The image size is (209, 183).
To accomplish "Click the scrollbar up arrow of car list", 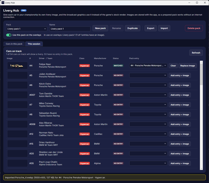I will [x=201, y=62].
